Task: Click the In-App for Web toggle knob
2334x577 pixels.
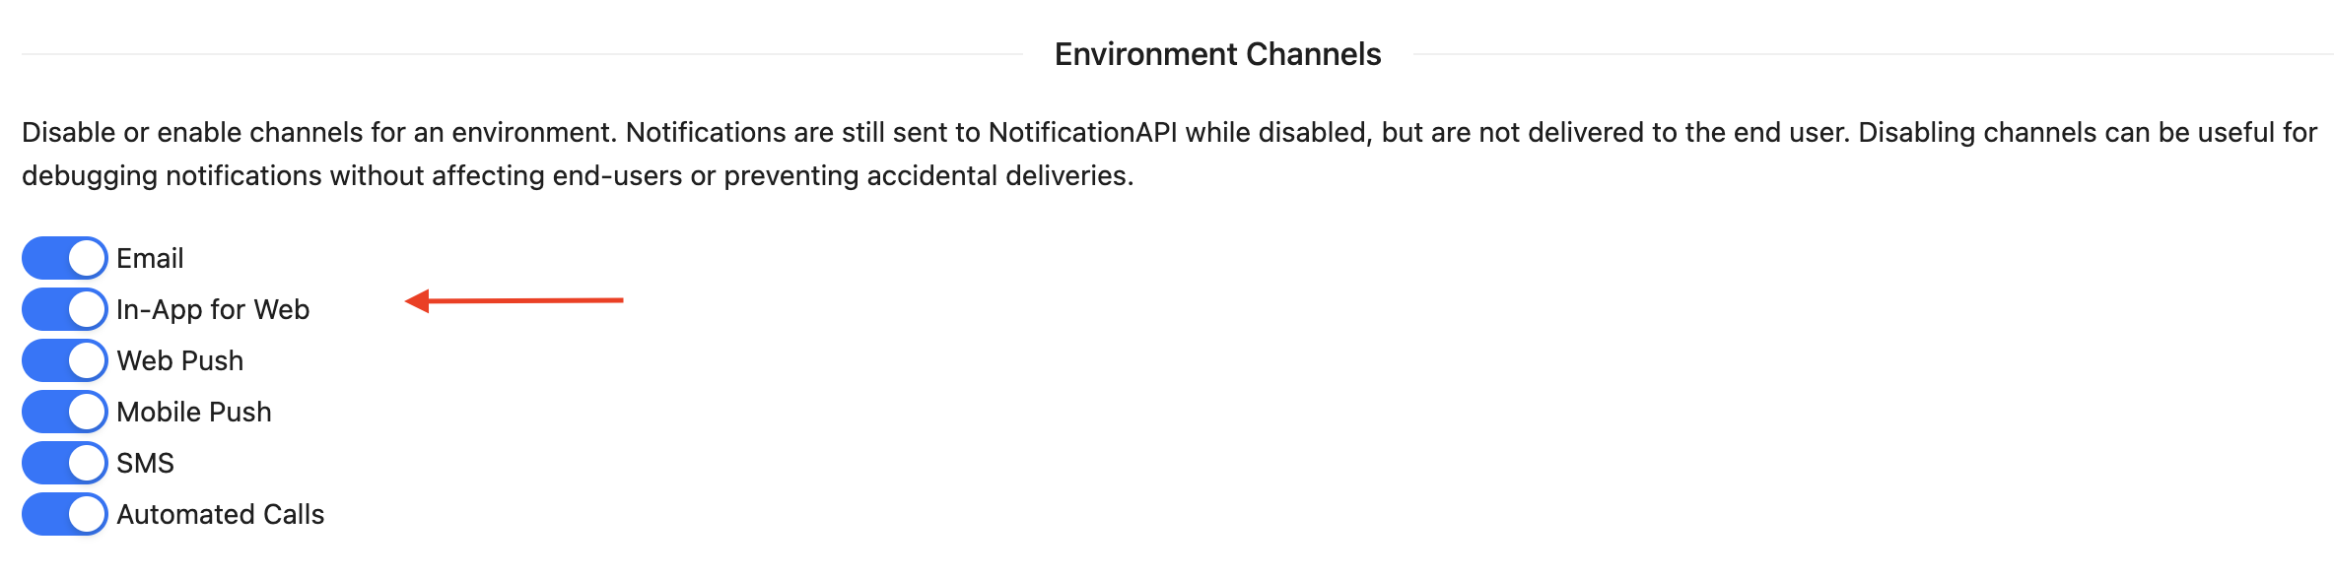Action: 87,309
